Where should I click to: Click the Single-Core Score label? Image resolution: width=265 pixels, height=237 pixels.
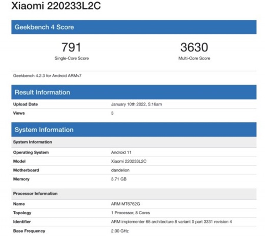[x=72, y=58]
